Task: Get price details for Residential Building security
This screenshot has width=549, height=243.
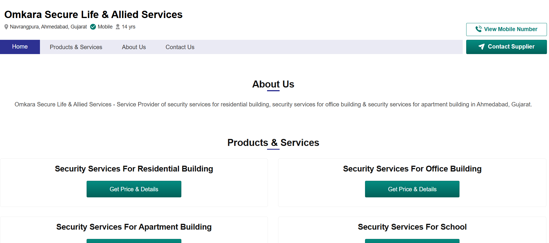Action: tap(134, 189)
